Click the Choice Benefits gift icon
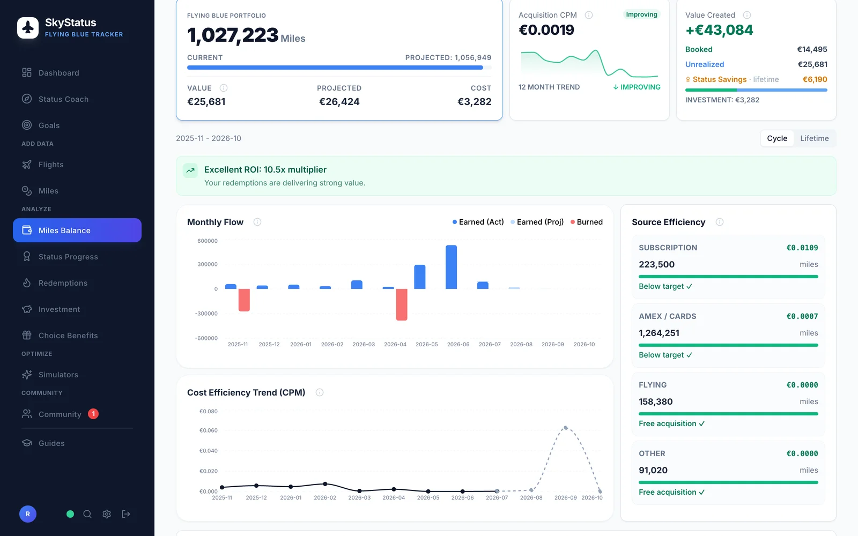Image resolution: width=858 pixels, height=536 pixels. tap(27, 336)
